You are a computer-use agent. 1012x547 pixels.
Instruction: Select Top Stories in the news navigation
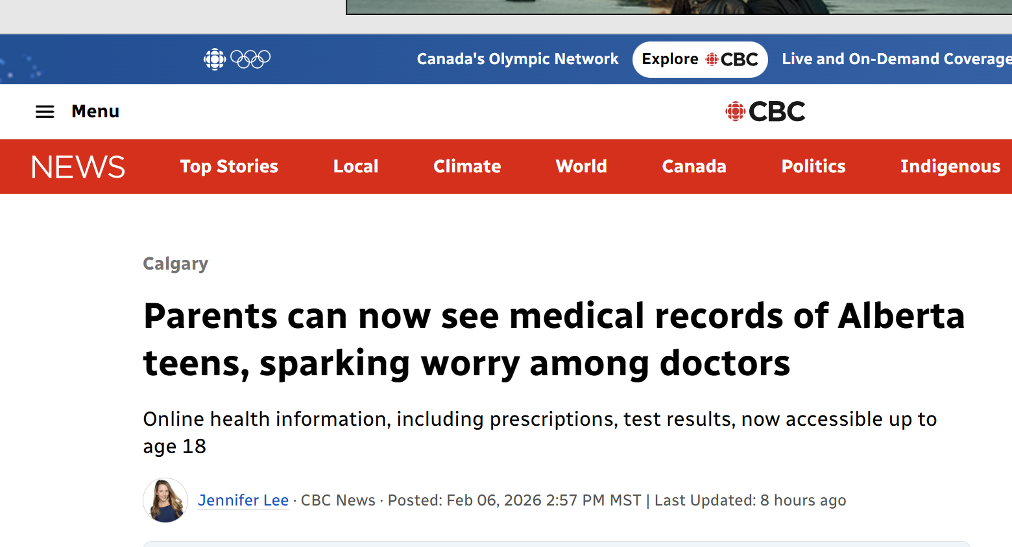click(x=229, y=167)
